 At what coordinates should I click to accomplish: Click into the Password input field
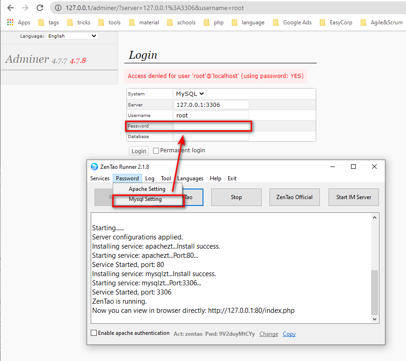point(212,126)
